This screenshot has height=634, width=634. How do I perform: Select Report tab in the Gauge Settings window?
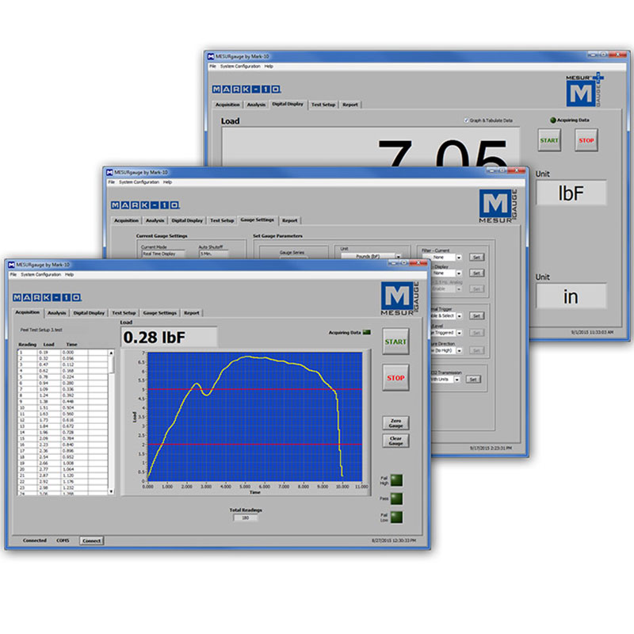pyautogui.click(x=289, y=220)
